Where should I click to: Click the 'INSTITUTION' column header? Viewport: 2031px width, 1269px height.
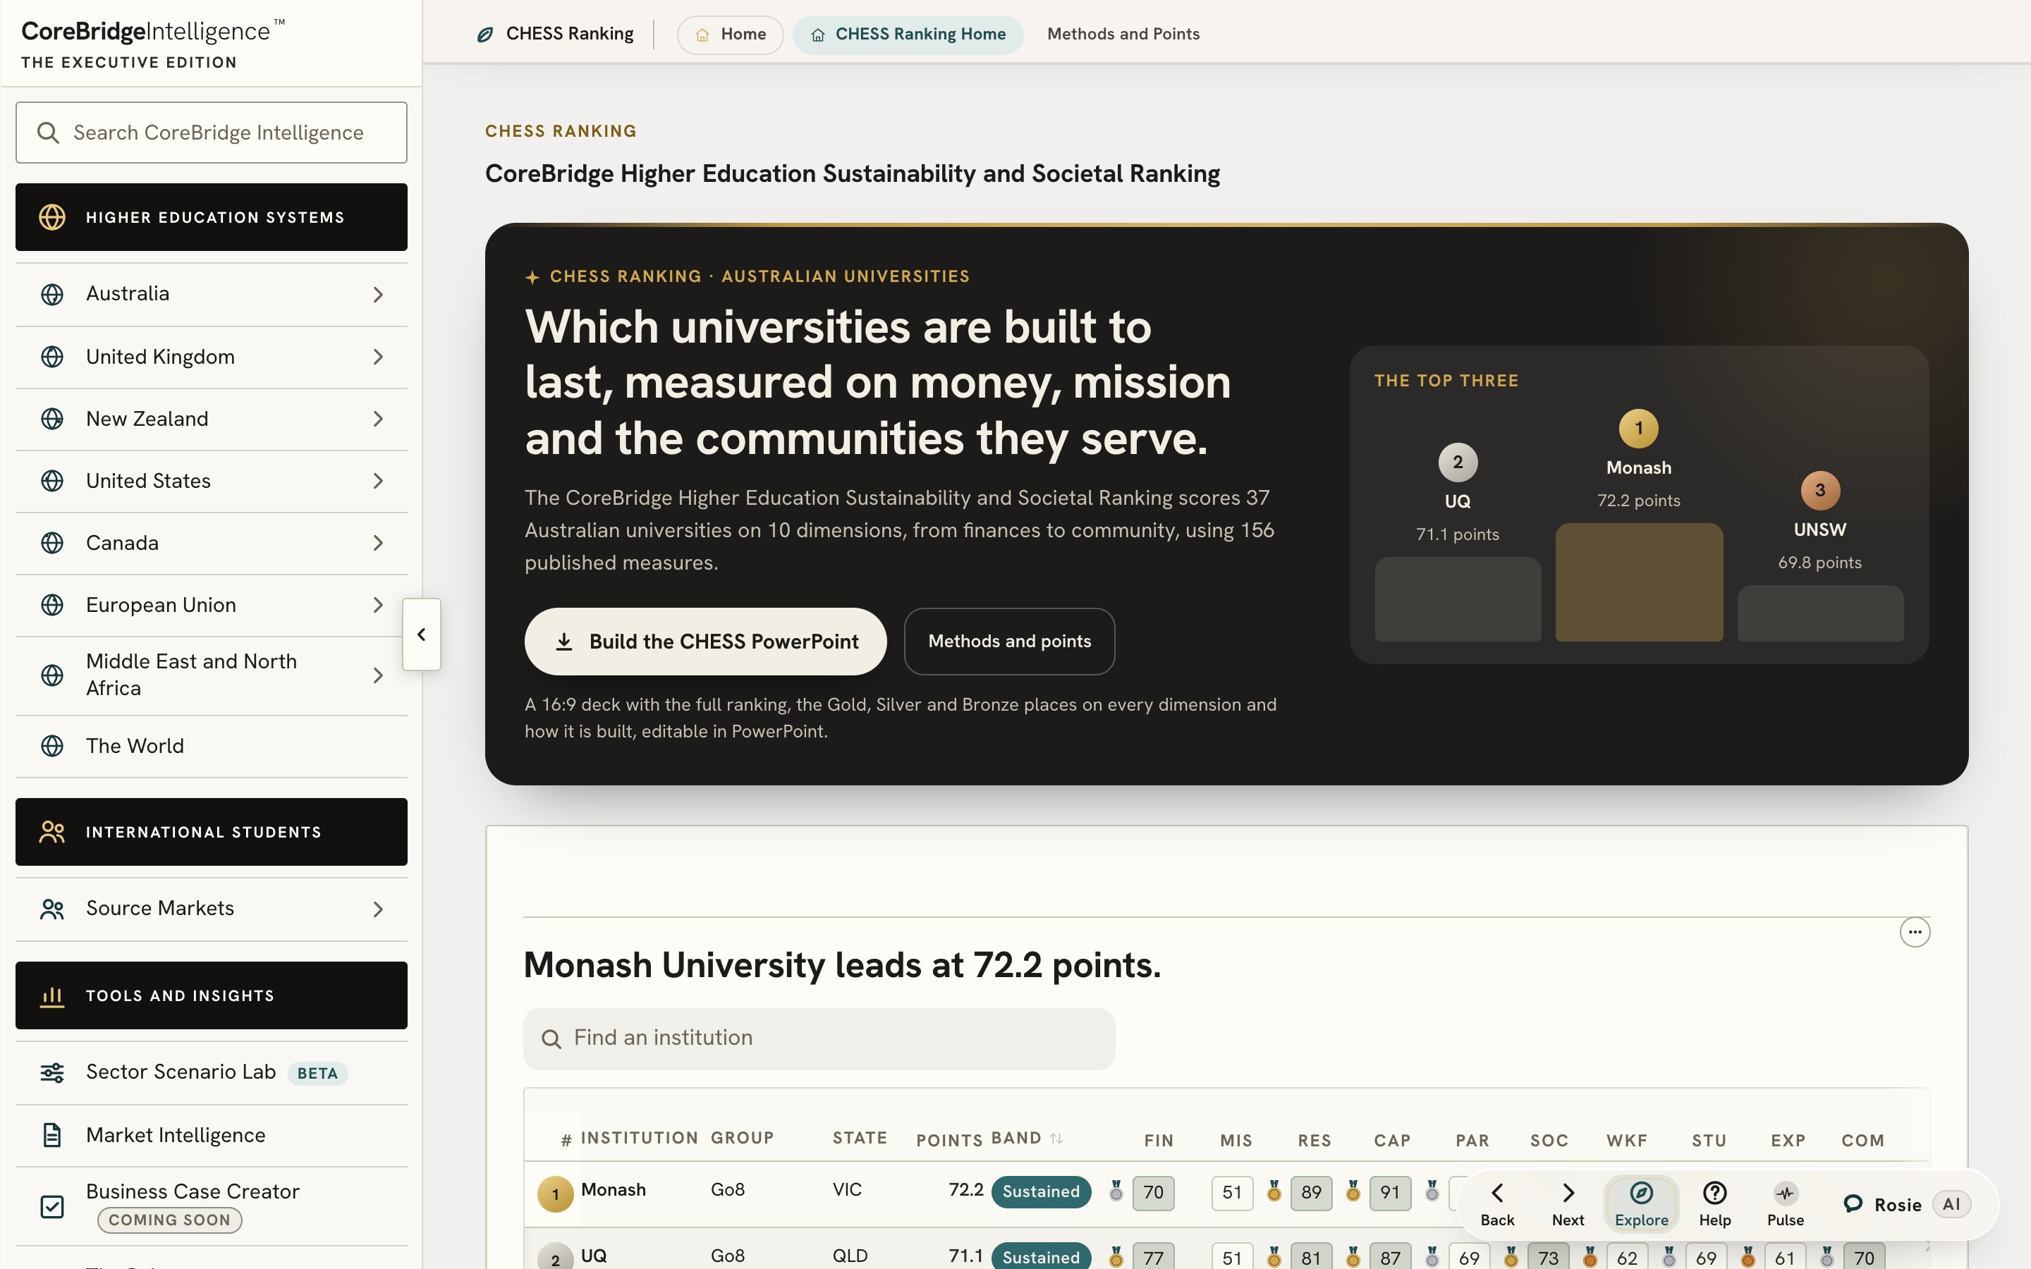click(640, 1138)
